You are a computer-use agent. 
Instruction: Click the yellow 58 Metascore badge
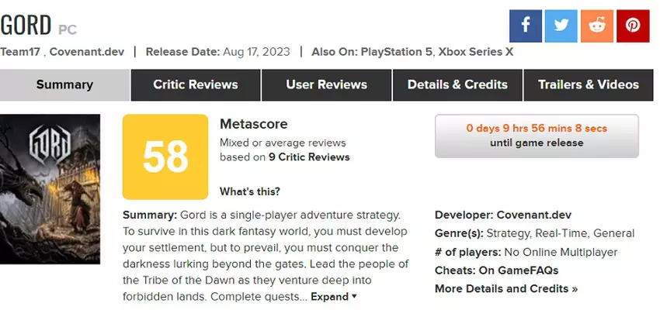click(165, 157)
